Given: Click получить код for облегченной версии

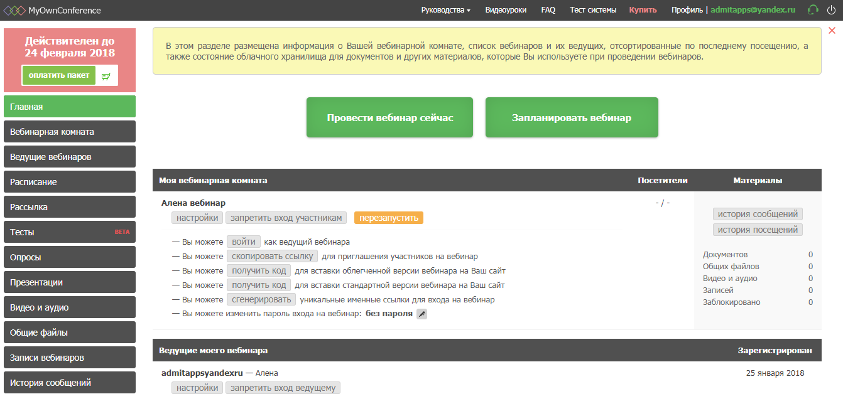Looking at the screenshot, I should click(259, 270).
